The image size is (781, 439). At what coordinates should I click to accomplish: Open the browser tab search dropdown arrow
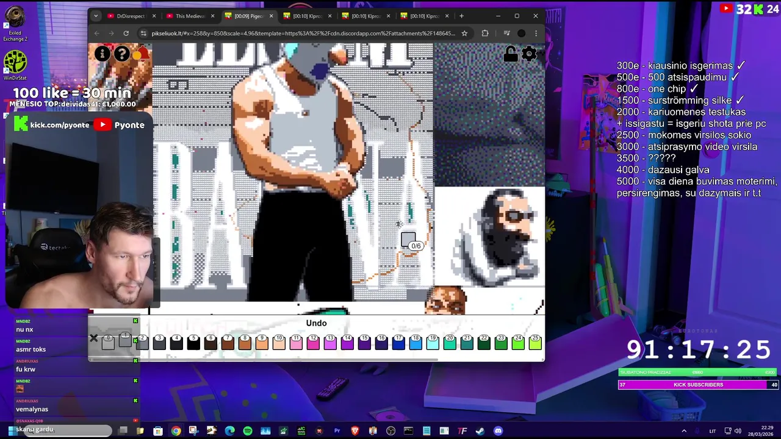tap(96, 16)
